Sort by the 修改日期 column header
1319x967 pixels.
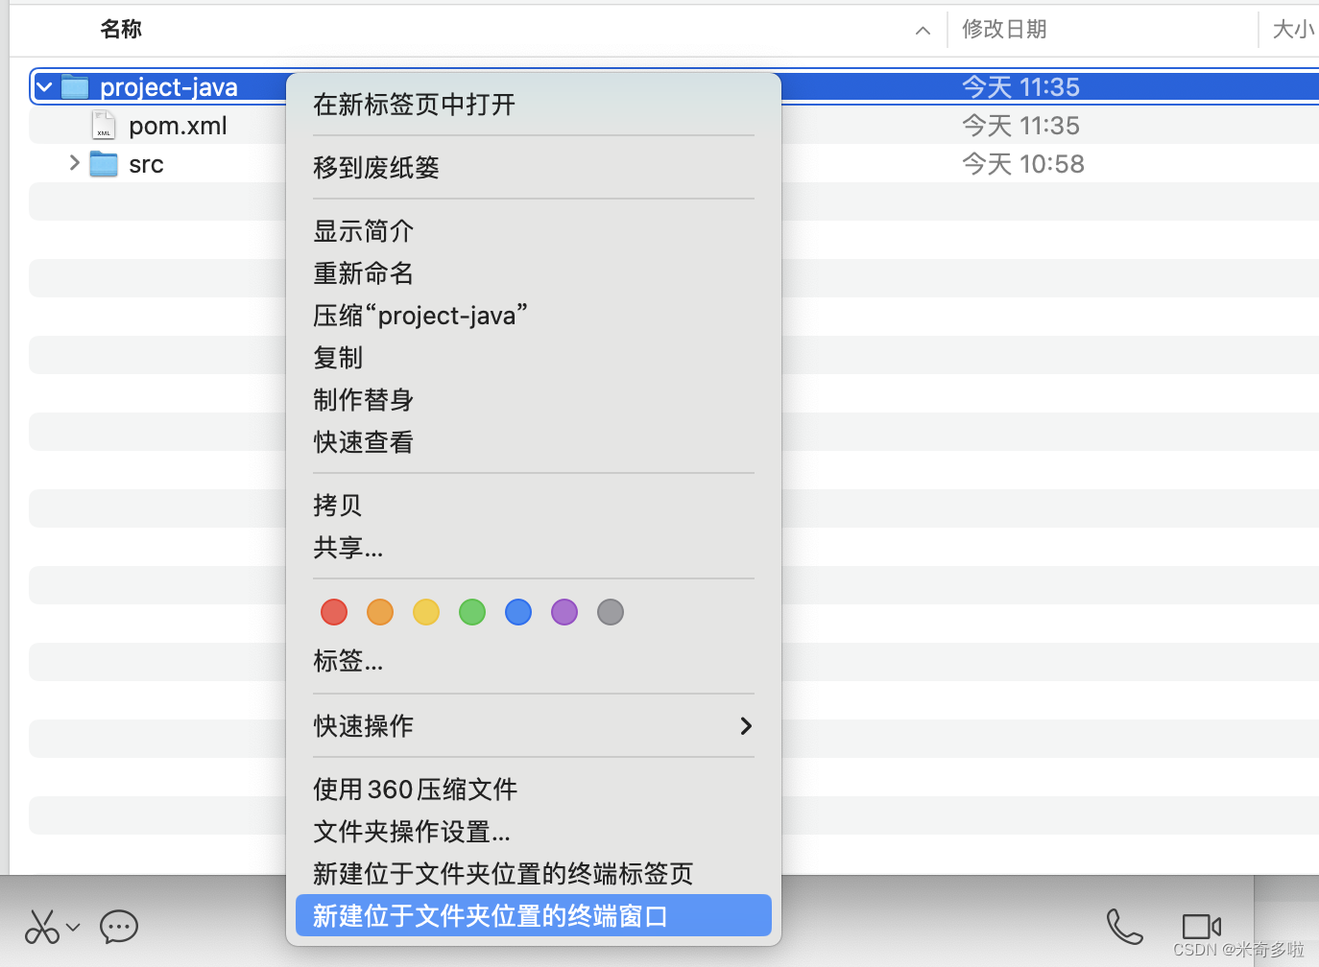point(1004,30)
